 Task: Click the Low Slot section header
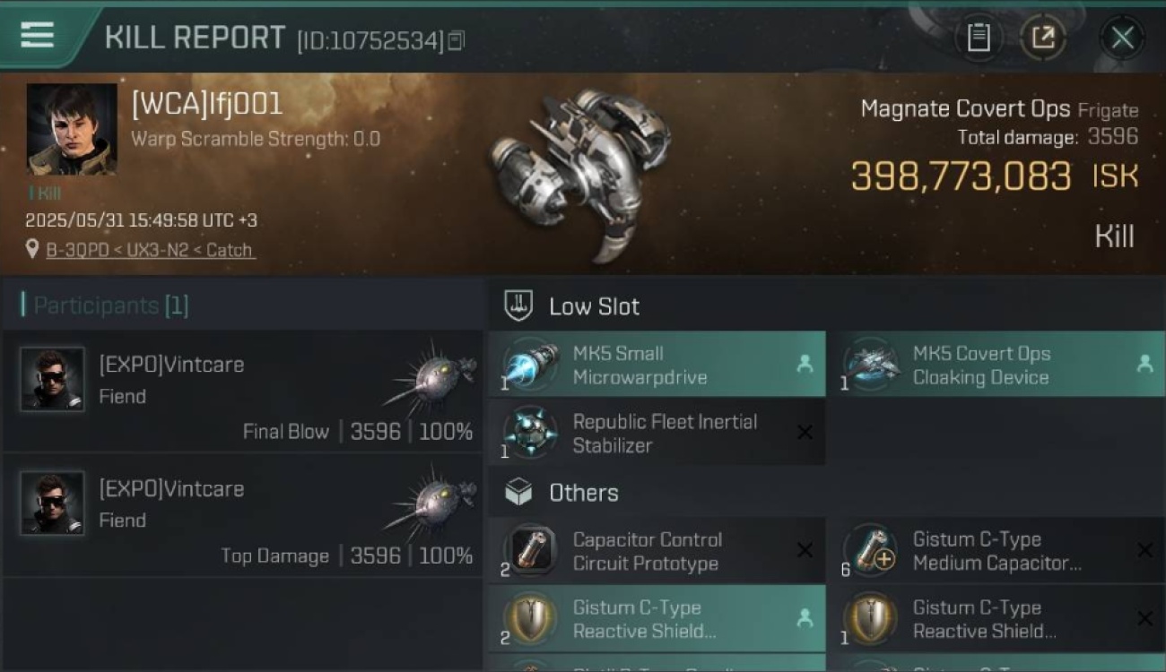[x=595, y=306]
